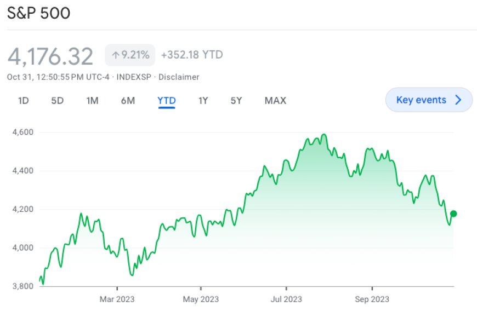Open the MAX range tab
This screenshot has width=477, height=311.
click(x=275, y=101)
